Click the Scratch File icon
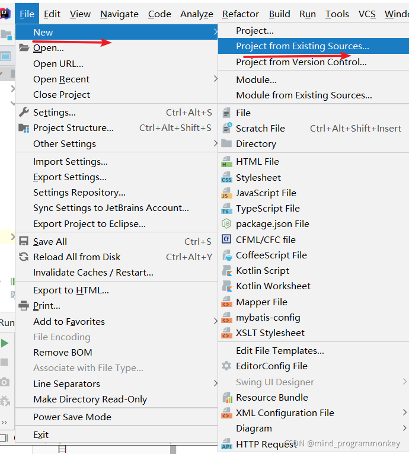Viewport: 409px width, 454px height. pos(227,127)
